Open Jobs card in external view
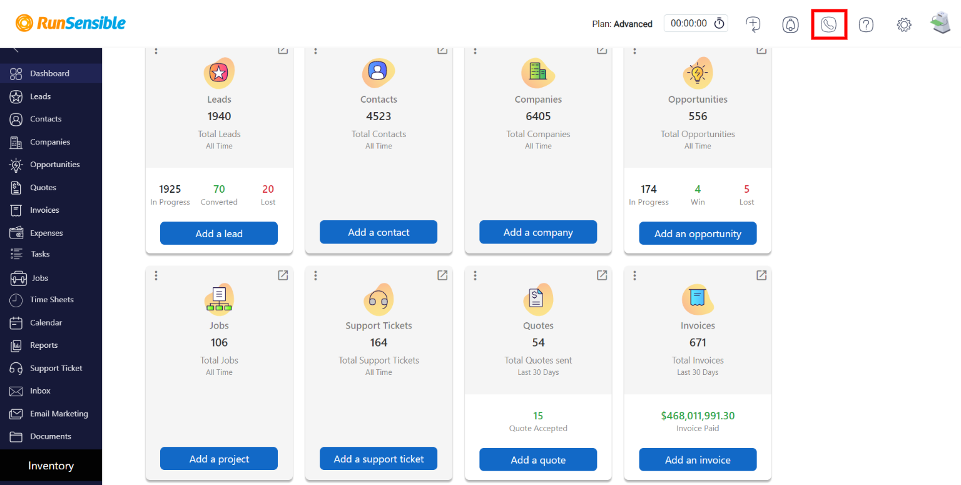The image size is (961, 485). pos(283,275)
